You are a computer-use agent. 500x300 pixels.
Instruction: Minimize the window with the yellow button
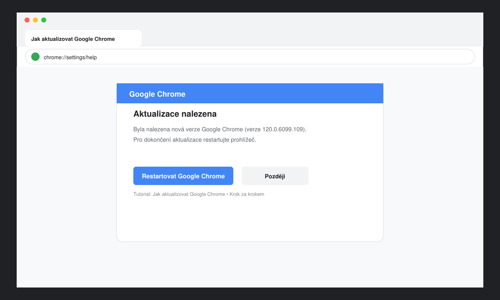pyautogui.click(x=35, y=20)
